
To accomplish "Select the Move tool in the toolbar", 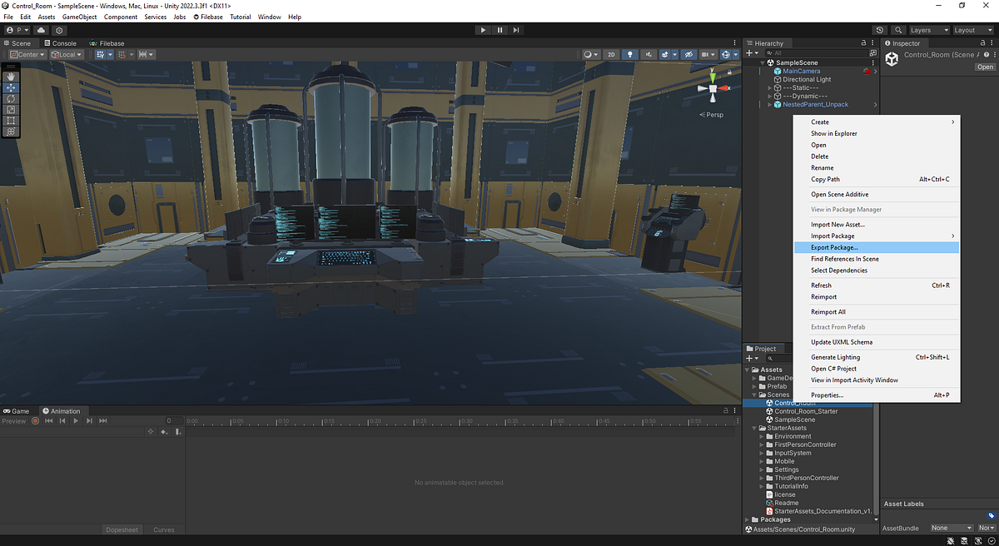I will 11,87.
